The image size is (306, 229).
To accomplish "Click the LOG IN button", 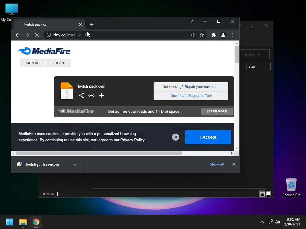I will tap(58, 63).
